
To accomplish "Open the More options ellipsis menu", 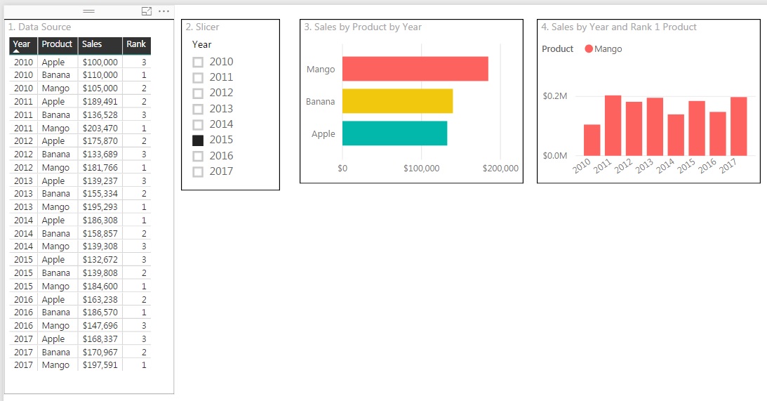I will tap(164, 11).
